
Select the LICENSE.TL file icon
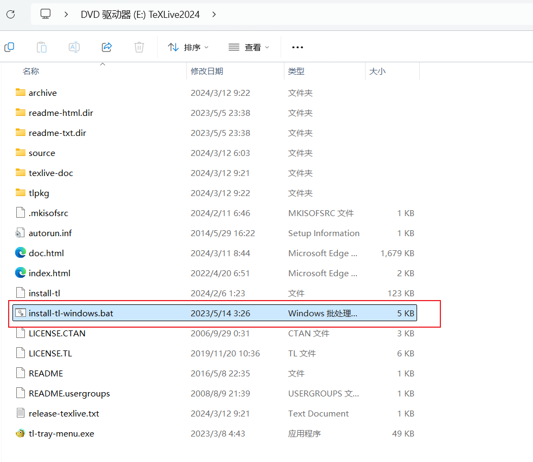pos(21,353)
